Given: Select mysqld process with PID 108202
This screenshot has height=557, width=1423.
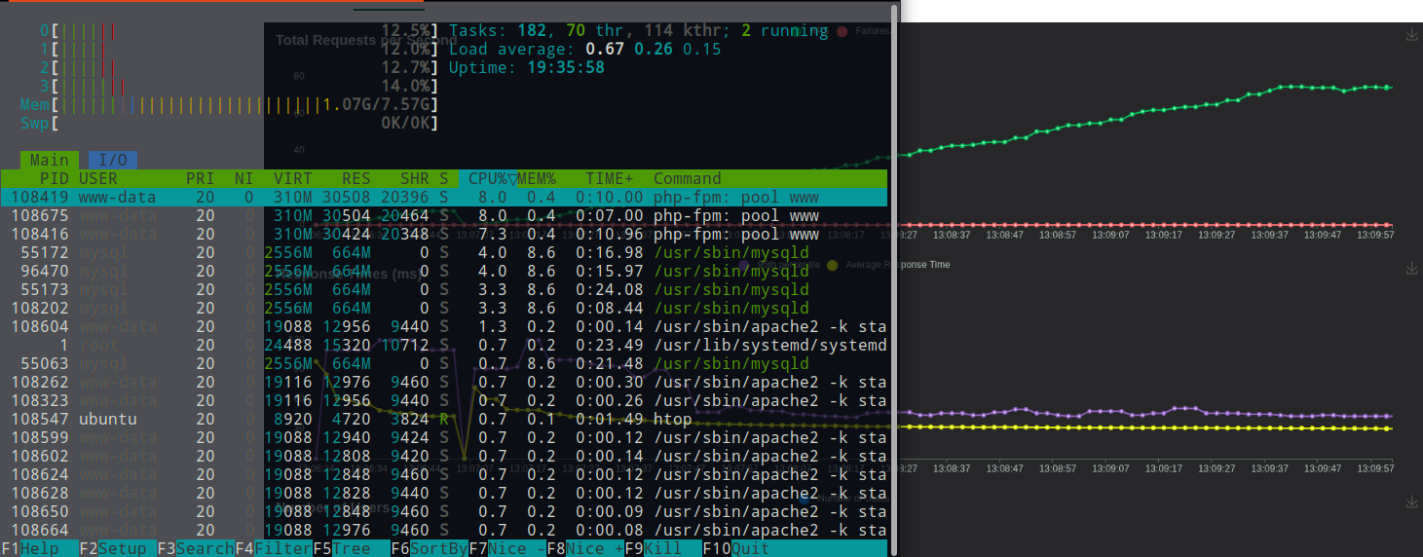Looking at the screenshot, I should [x=444, y=309].
